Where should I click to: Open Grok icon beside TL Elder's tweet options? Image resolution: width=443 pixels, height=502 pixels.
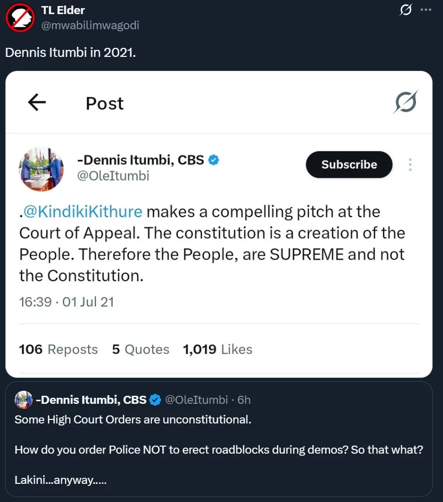405,10
